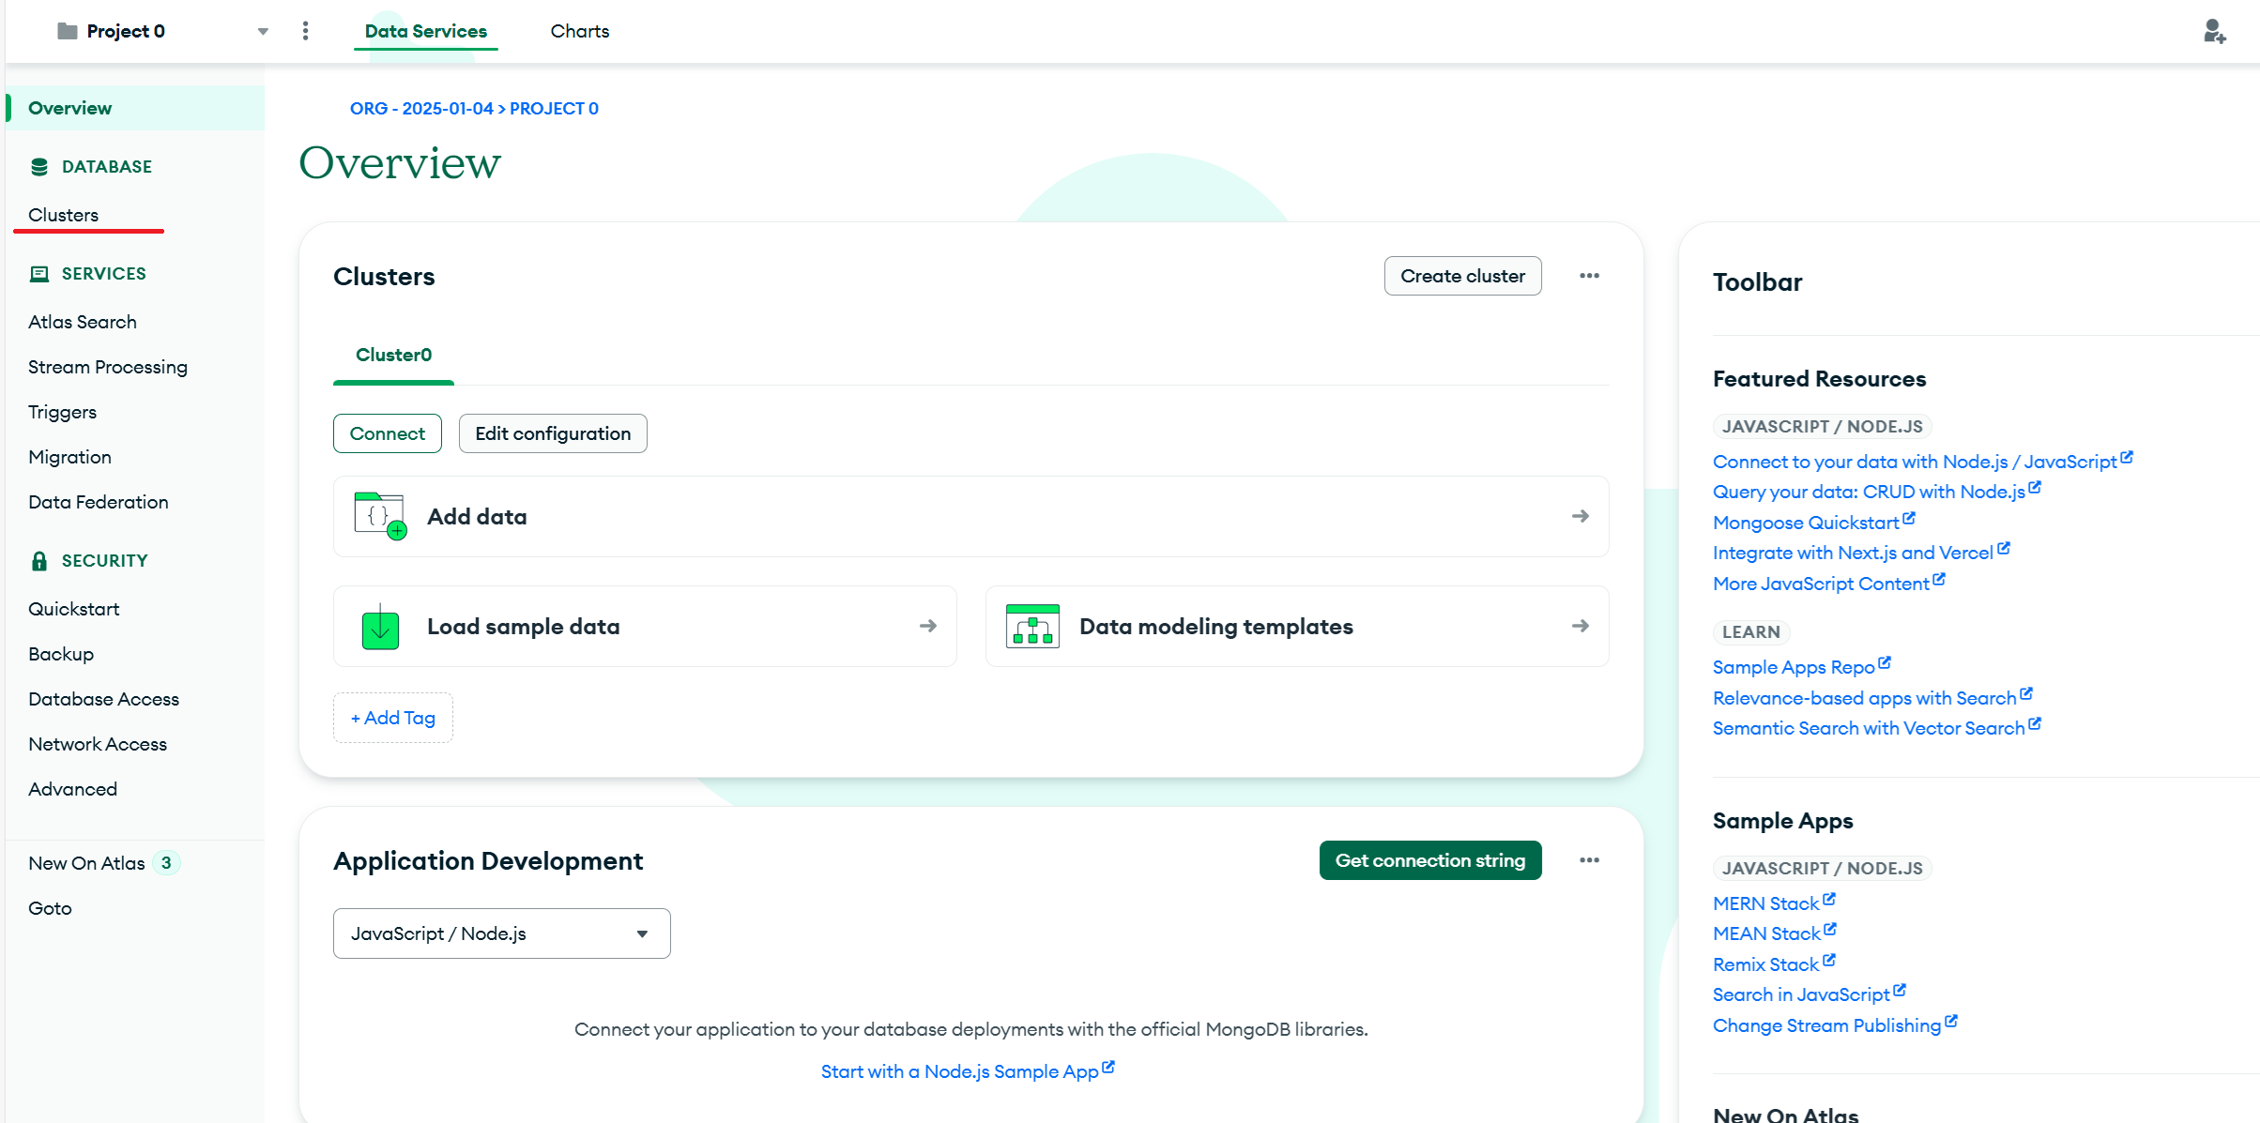Screen dimensions: 2260x1123
Task: Click the Data modeling templates diagram icon
Action: (1032, 627)
